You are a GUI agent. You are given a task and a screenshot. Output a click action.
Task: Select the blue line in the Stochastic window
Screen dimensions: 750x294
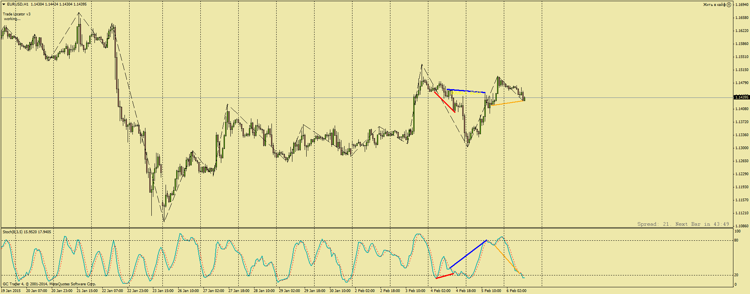pyautogui.click(x=468, y=254)
